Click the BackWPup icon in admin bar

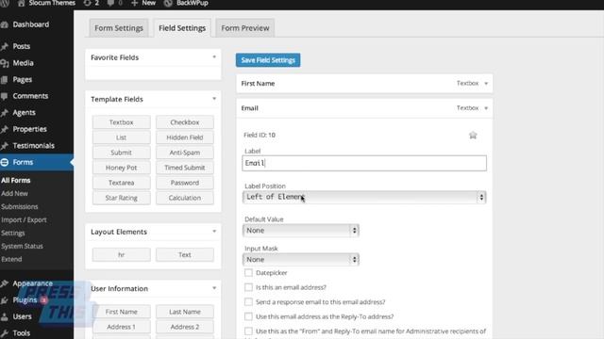click(168, 3)
